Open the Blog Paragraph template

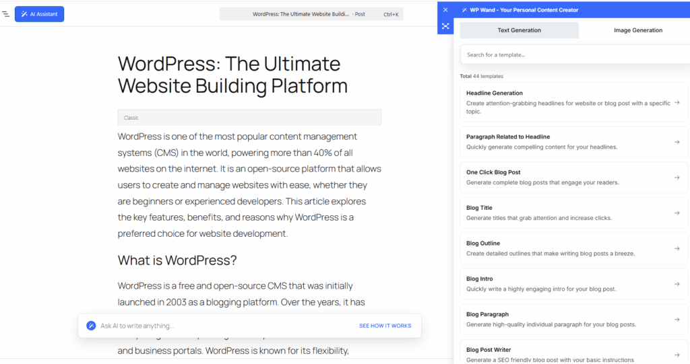click(574, 320)
